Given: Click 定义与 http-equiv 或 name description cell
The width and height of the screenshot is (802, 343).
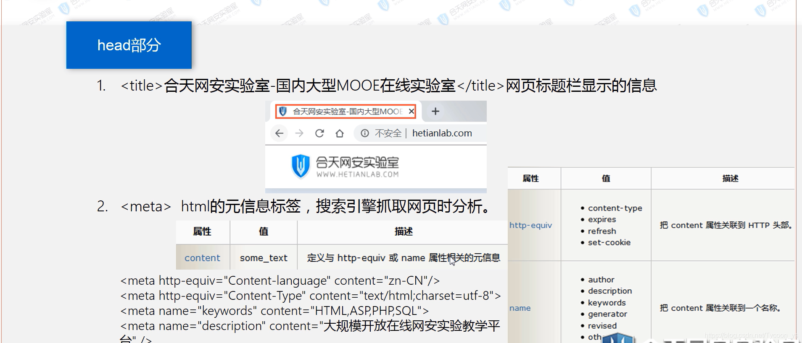Looking at the screenshot, I should (x=404, y=258).
